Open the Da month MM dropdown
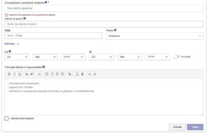This screenshot has height=133, width=207. 45,57
